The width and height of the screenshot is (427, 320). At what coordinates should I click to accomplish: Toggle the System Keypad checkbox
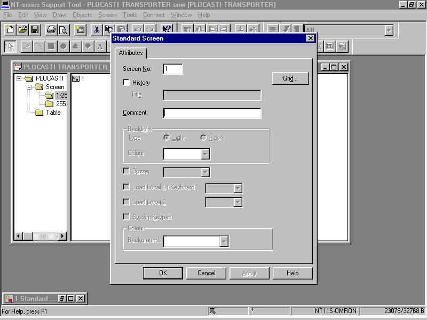[x=126, y=217]
